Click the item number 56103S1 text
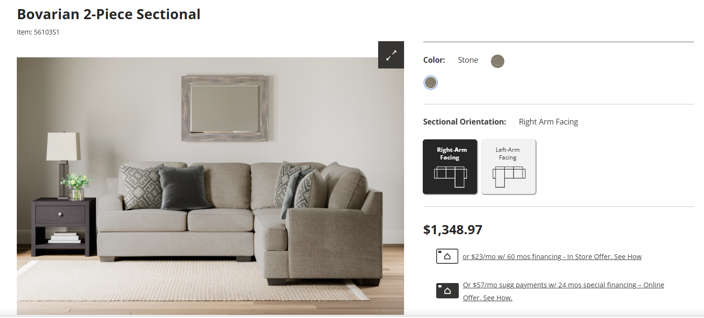This screenshot has width=704, height=318. [x=38, y=33]
